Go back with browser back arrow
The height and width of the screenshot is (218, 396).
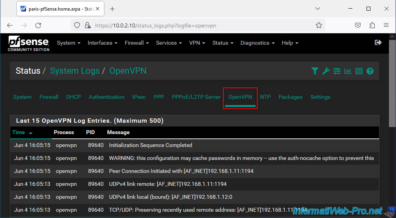tap(10, 25)
